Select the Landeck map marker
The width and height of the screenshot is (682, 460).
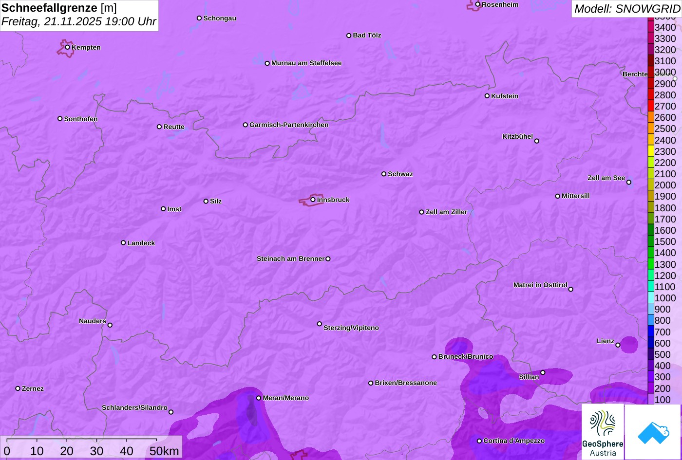pyautogui.click(x=123, y=243)
